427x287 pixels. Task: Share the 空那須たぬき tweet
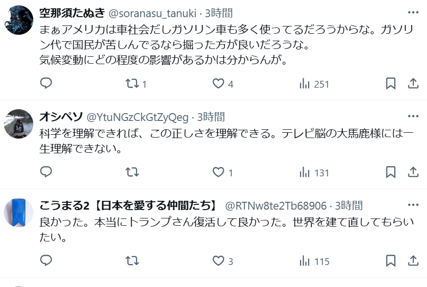coord(413,84)
